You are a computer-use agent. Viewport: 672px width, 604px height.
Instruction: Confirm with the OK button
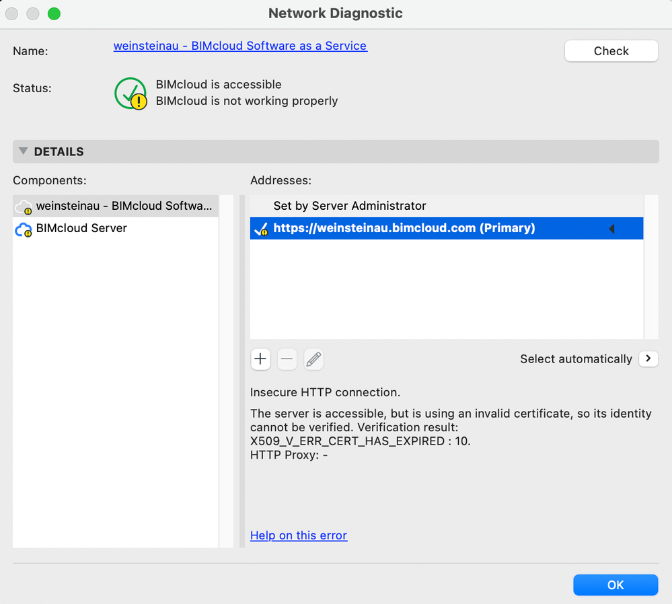point(615,584)
